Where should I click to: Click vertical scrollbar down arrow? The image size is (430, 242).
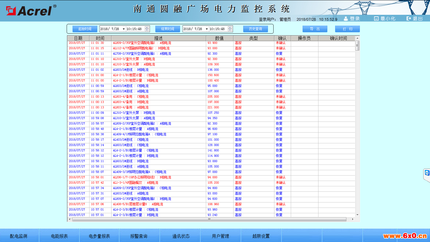(357, 215)
